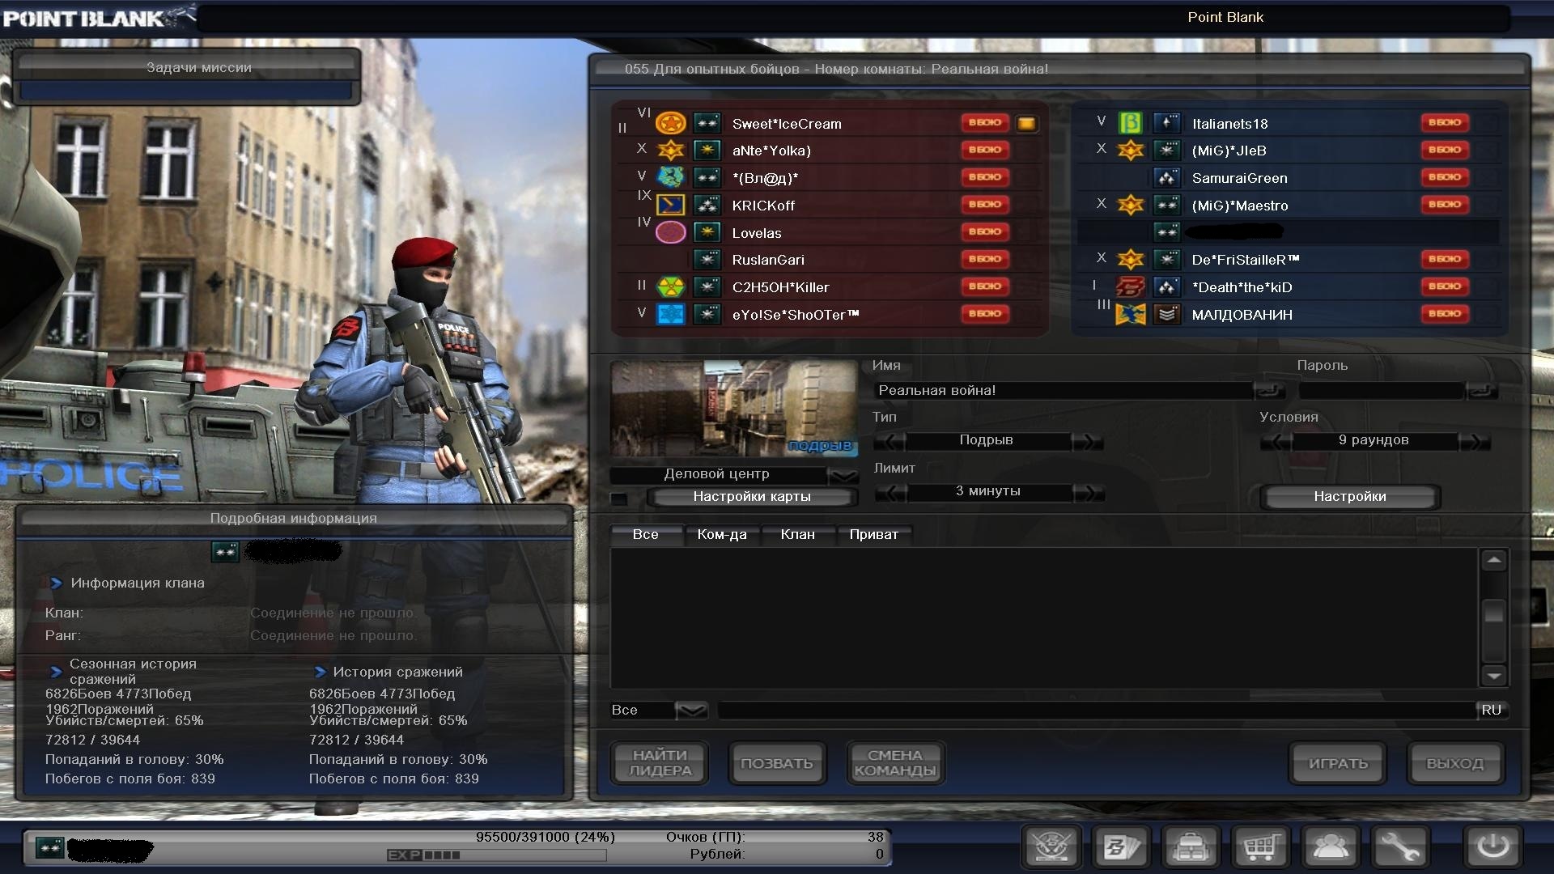Switch to the Приват chat tab
1554x874 pixels.
click(x=873, y=535)
